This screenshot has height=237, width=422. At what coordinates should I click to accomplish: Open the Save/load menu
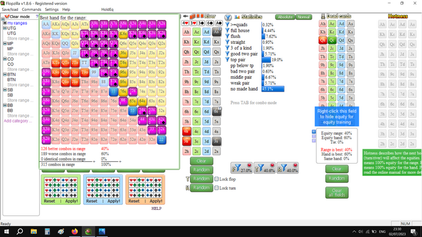[10, 10]
